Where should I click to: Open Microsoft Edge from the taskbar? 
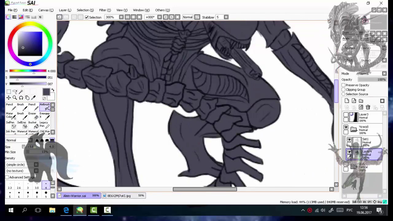tap(66, 210)
